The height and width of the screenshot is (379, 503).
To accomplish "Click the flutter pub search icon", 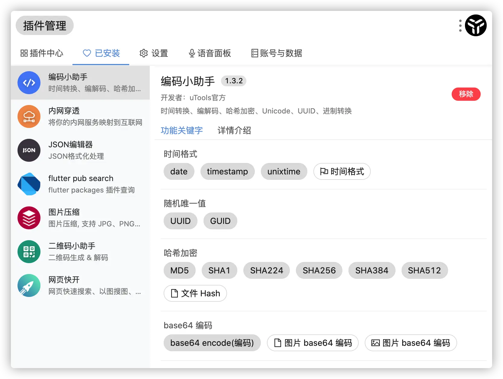I will pos(29,184).
